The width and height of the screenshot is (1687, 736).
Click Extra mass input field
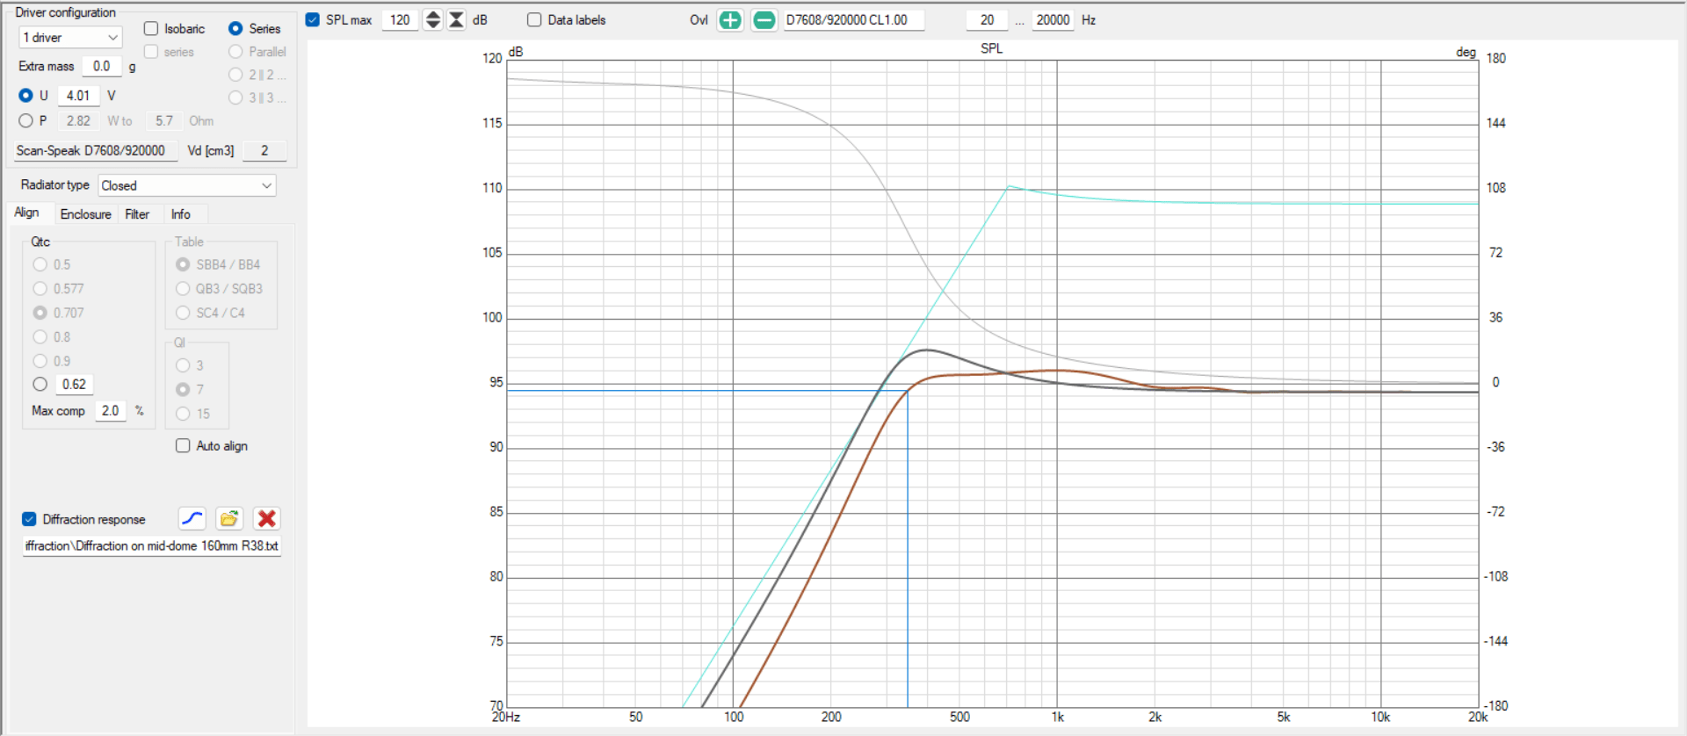tap(104, 66)
